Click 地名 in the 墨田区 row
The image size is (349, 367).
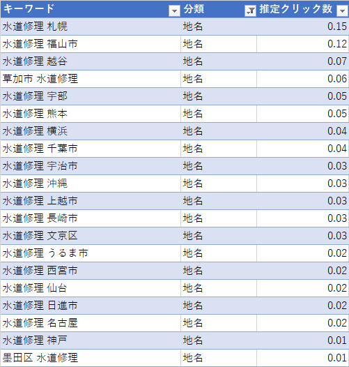pyautogui.click(x=193, y=358)
